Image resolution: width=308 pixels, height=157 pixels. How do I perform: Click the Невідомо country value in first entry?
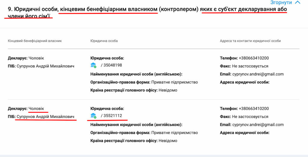click(x=168, y=90)
